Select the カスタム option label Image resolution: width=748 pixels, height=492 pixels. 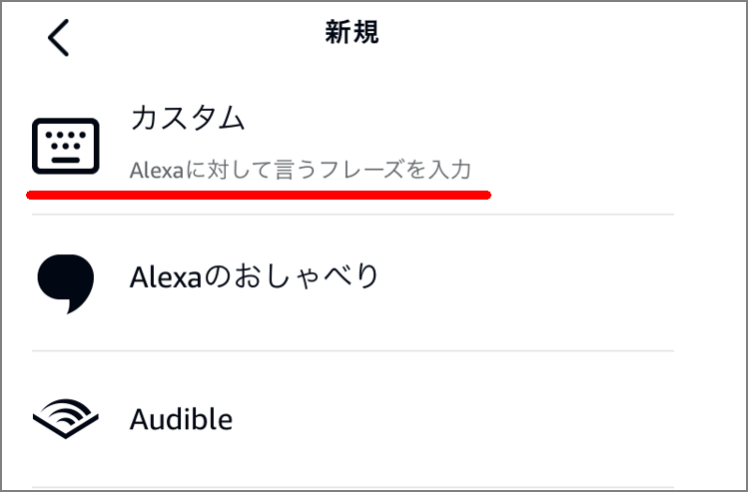pyautogui.click(x=188, y=118)
